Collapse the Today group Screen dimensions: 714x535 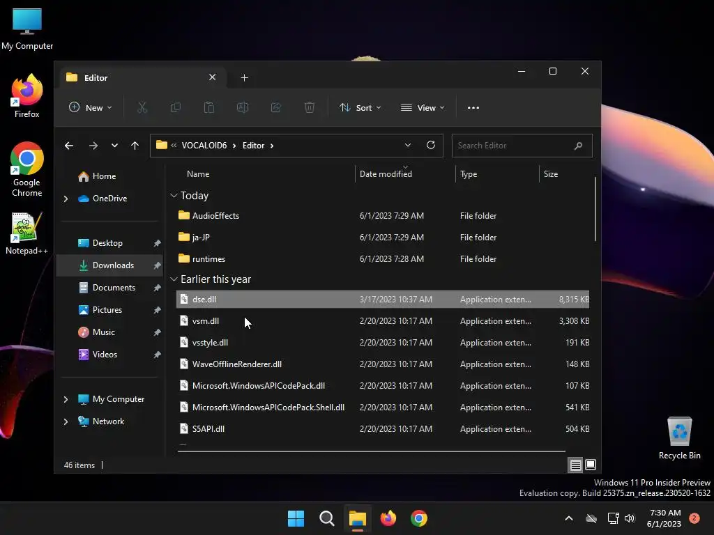(x=174, y=196)
